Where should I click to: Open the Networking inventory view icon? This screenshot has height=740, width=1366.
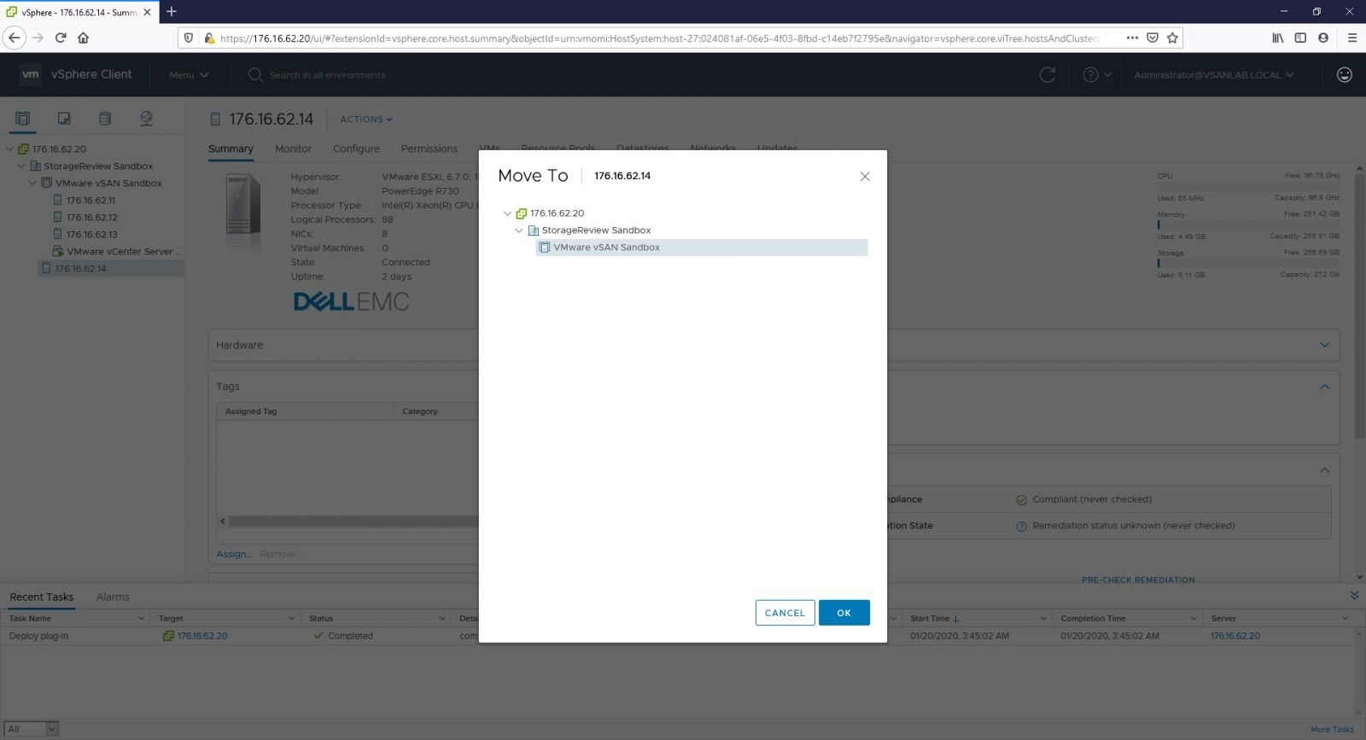[x=146, y=119]
